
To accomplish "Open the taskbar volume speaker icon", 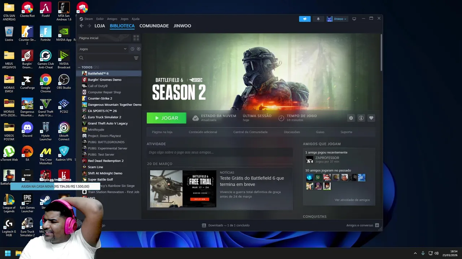I will (436, 253).
